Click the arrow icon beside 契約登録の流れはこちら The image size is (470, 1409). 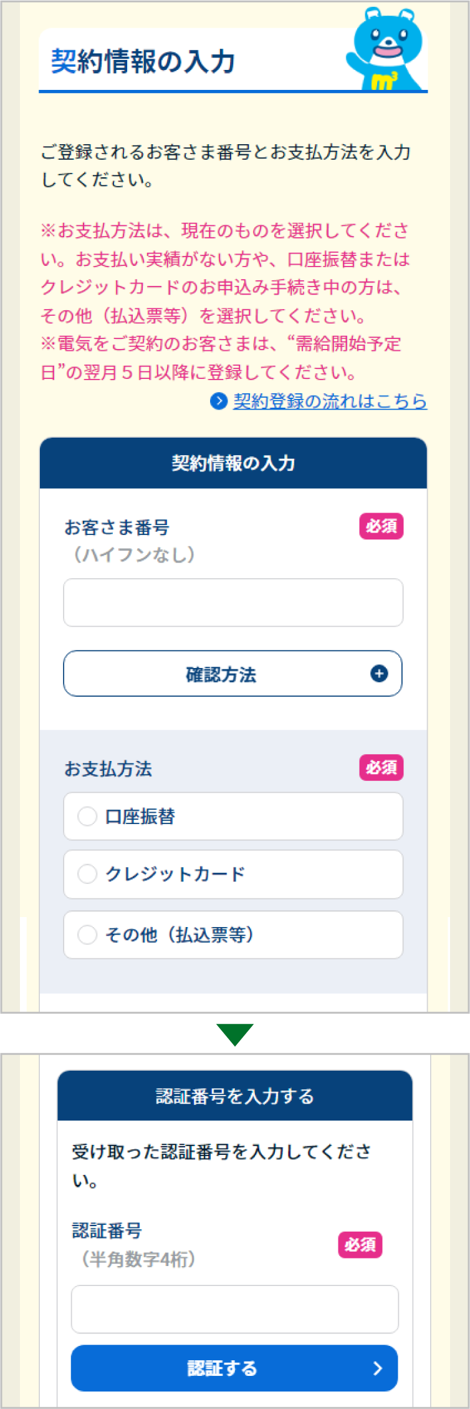(219, 401)
